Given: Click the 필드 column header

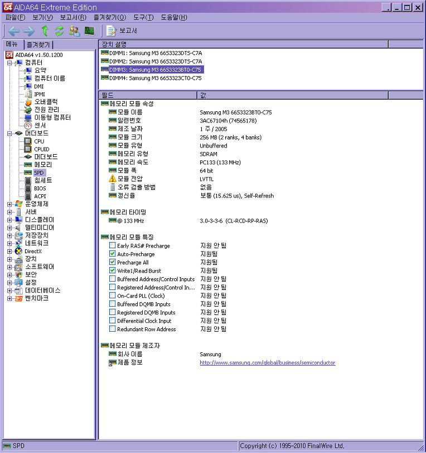Looking at the screenshot, I should click(x=148, y=95).
